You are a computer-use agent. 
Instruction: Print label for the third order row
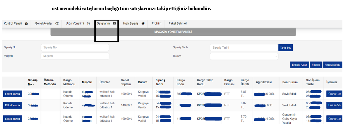click(13, 119)
